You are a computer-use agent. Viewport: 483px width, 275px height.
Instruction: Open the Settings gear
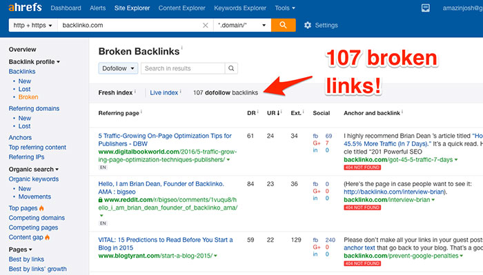pos(308,26)
